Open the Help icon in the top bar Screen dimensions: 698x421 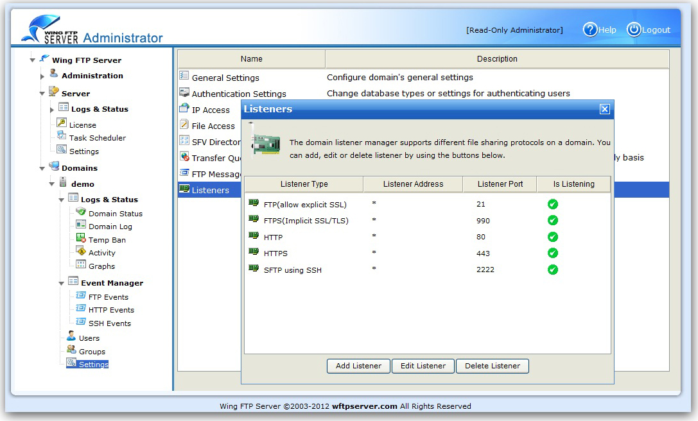(x=589, y=30)
